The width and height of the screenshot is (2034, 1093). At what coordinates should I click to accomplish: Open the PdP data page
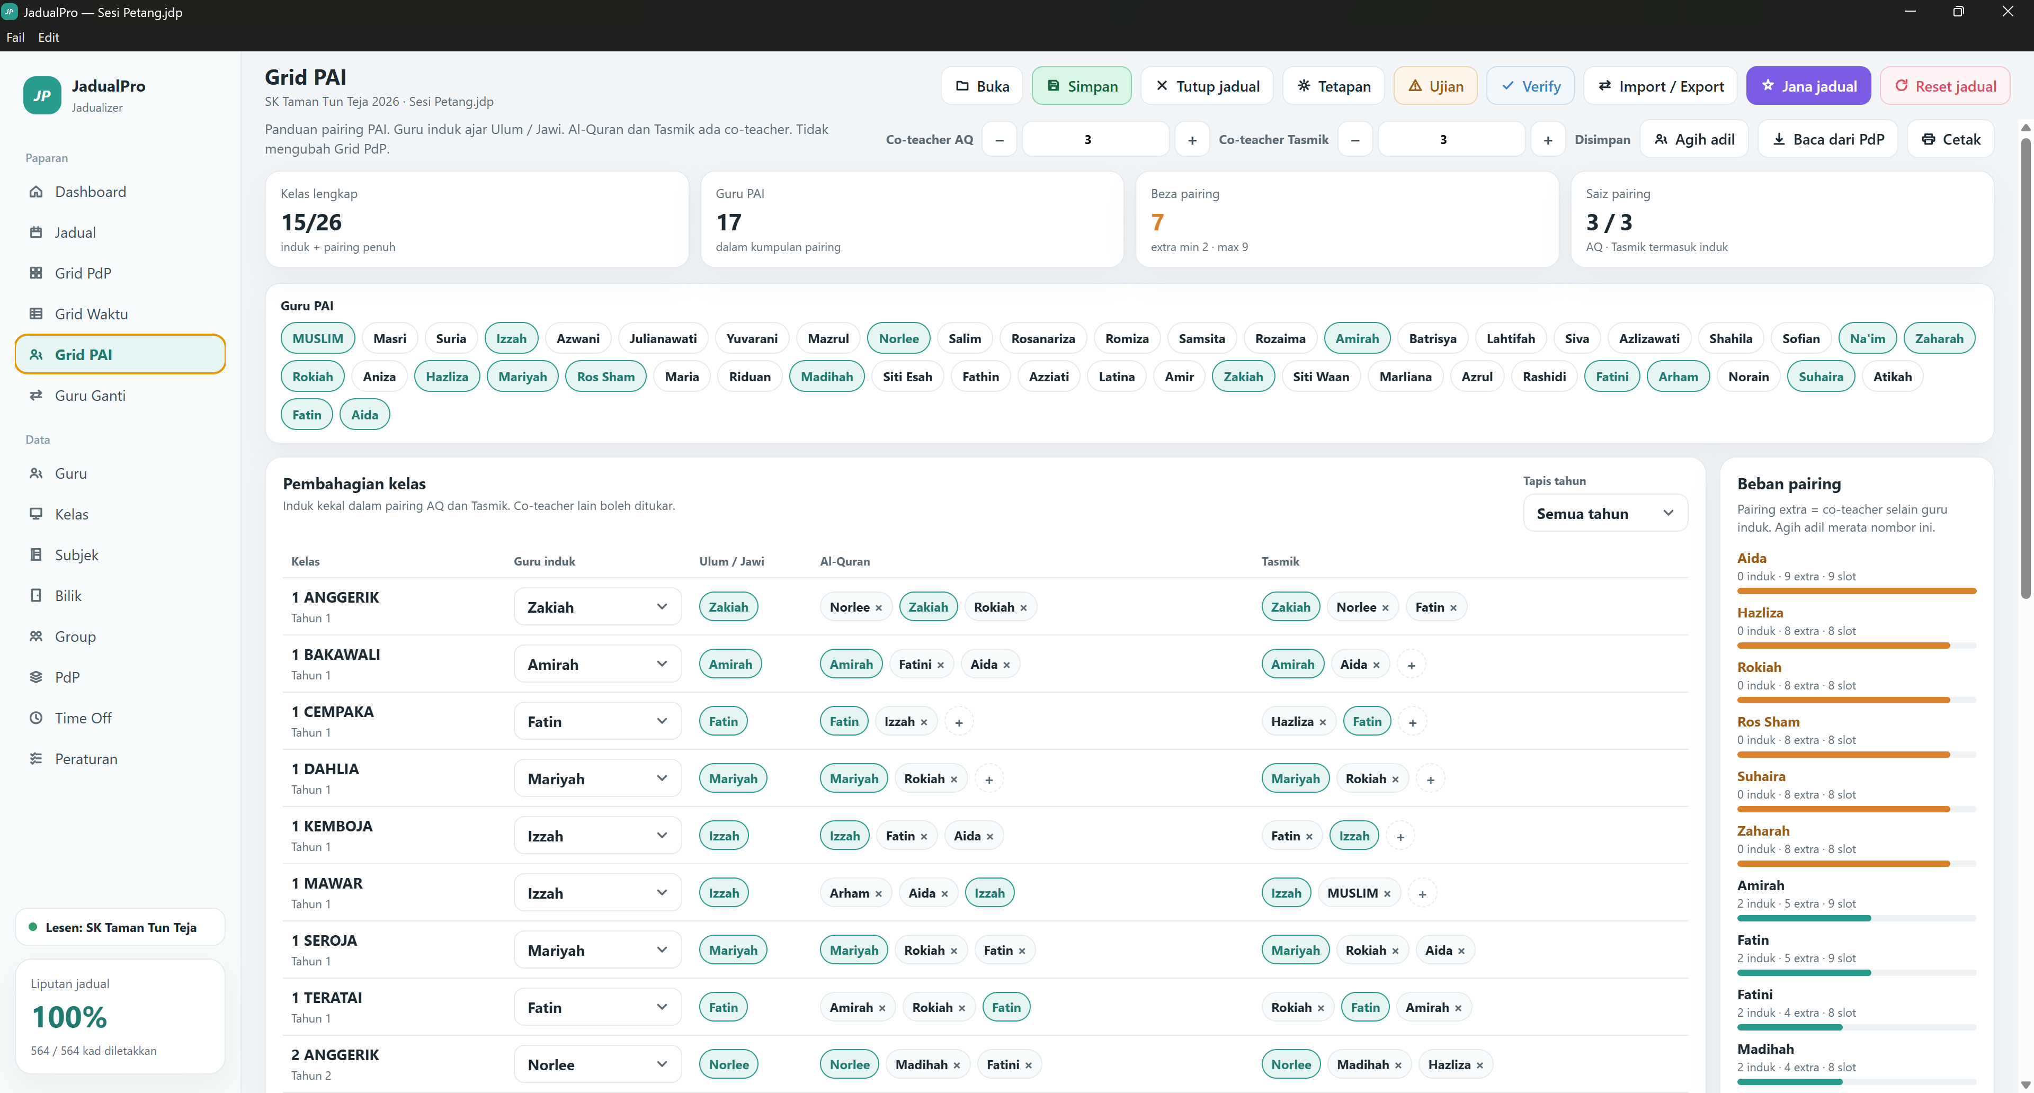(x=120, y=677)
